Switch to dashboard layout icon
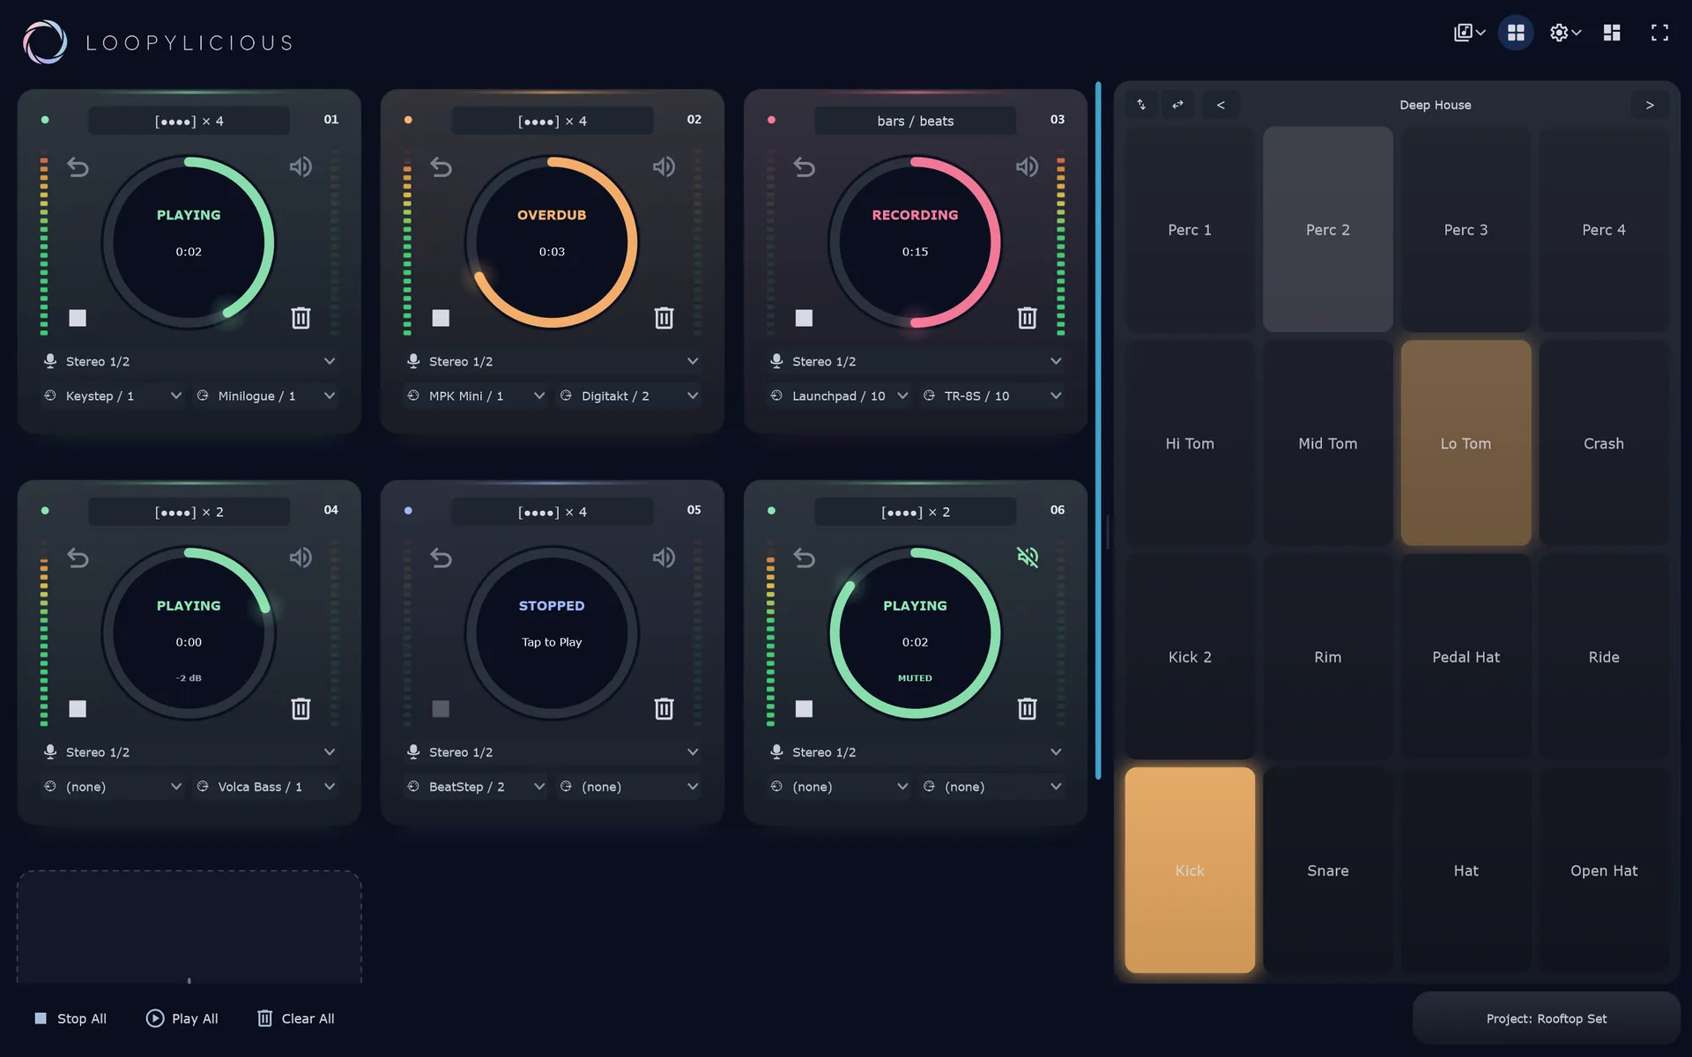This screenshot has width=1692, height=1057. [x=1612, y=33]
